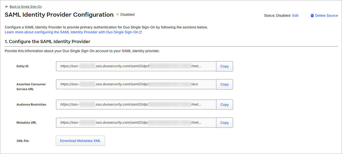The image size is (342, 154).
Task: Copy the Assertion Consumer Service URL
Action: tap(224, 84)
